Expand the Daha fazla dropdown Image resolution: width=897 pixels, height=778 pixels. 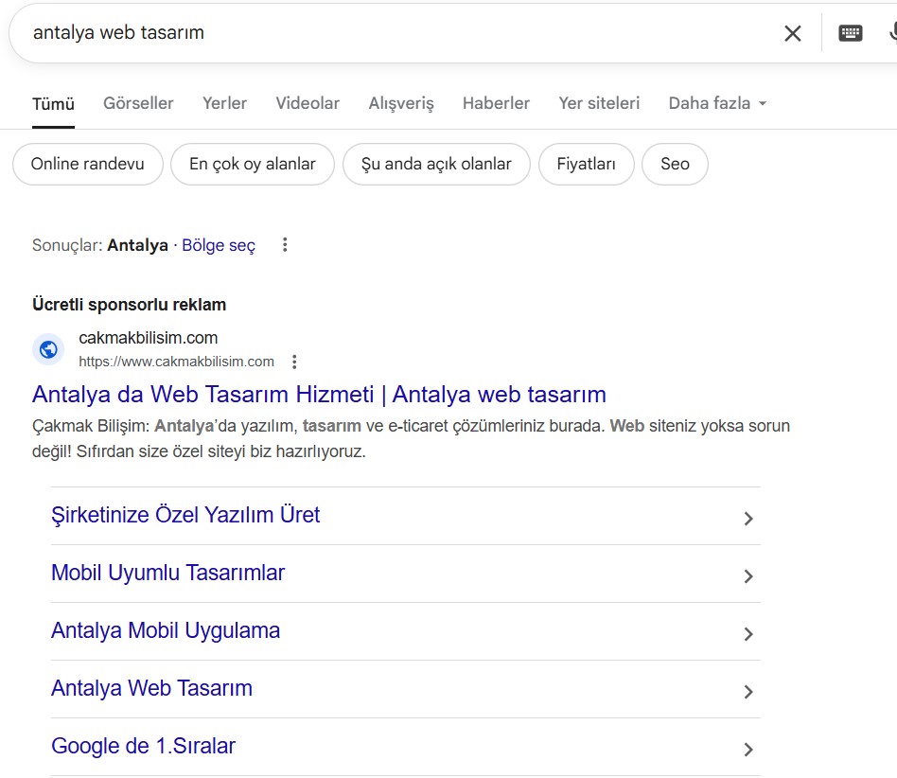(x=717, y=103)
